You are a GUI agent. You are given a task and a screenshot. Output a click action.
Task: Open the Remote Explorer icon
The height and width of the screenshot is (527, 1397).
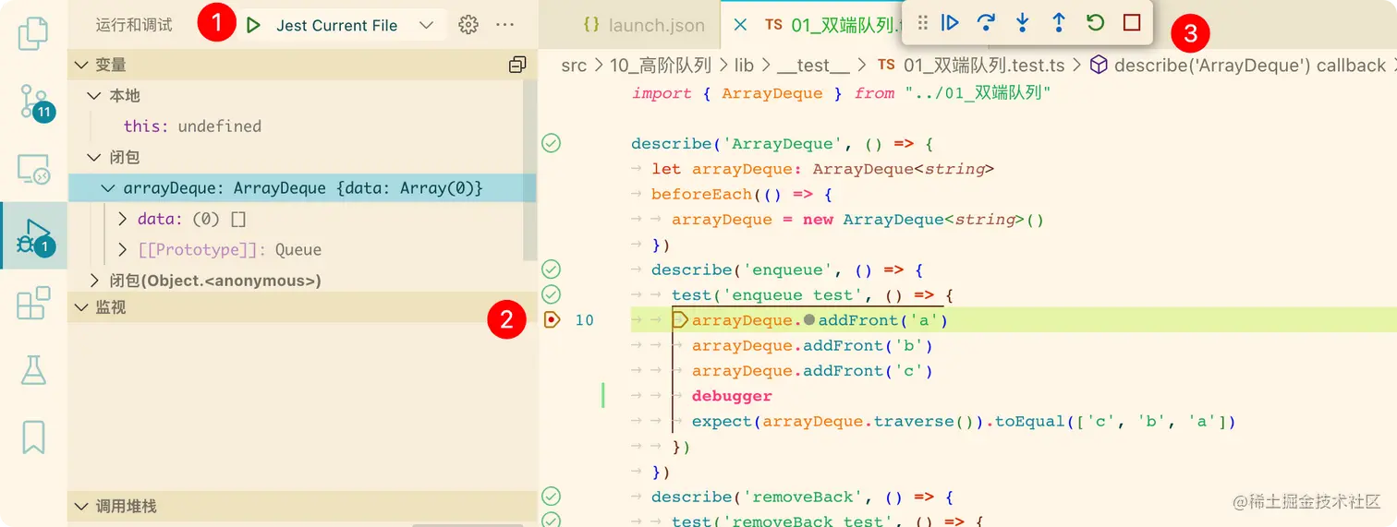pos(33,170)
